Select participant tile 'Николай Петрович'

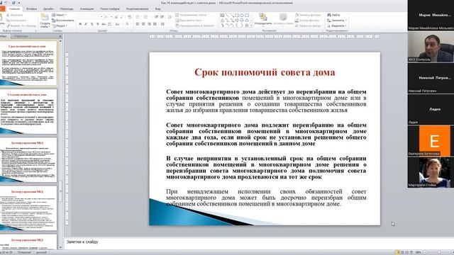coord(431,79)
